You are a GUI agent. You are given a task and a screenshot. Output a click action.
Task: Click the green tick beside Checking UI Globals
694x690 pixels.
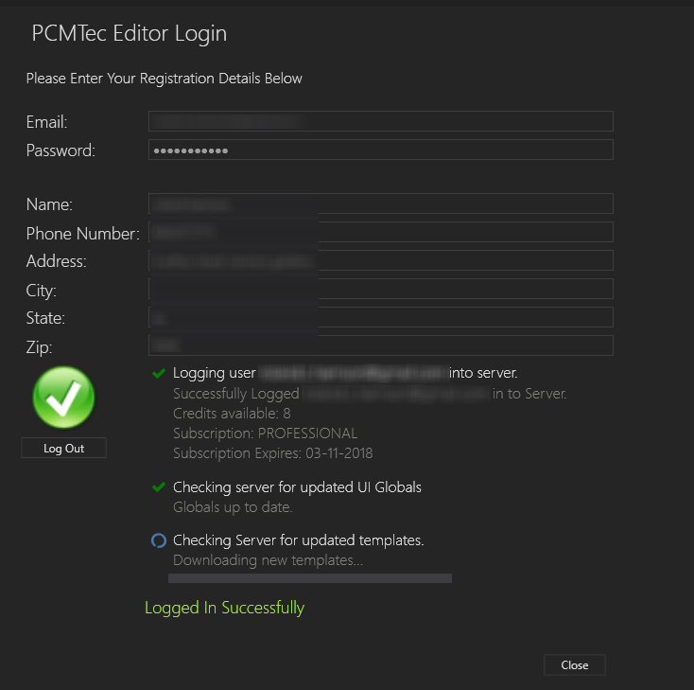(x=159, y=487)
